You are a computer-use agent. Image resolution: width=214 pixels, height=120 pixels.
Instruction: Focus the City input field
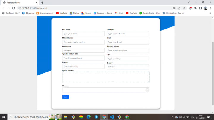(128, 59)
